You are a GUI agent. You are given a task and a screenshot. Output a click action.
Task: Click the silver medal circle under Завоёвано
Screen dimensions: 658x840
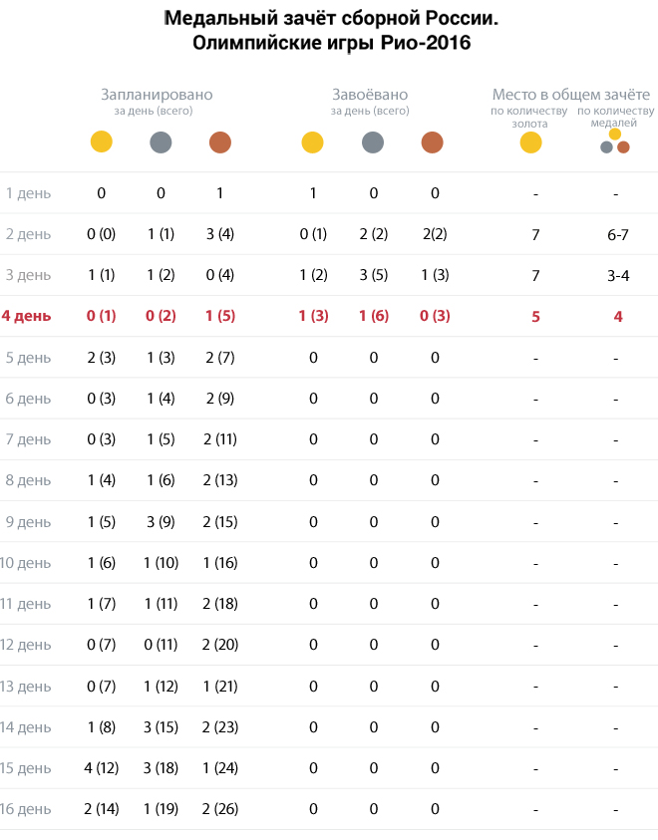pyautogui.click(x=373, y=141)
